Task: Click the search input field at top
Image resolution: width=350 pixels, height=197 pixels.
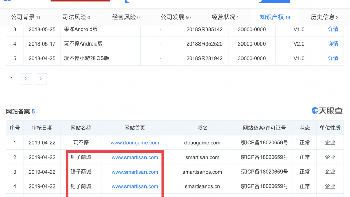Action: coord(193,1)
